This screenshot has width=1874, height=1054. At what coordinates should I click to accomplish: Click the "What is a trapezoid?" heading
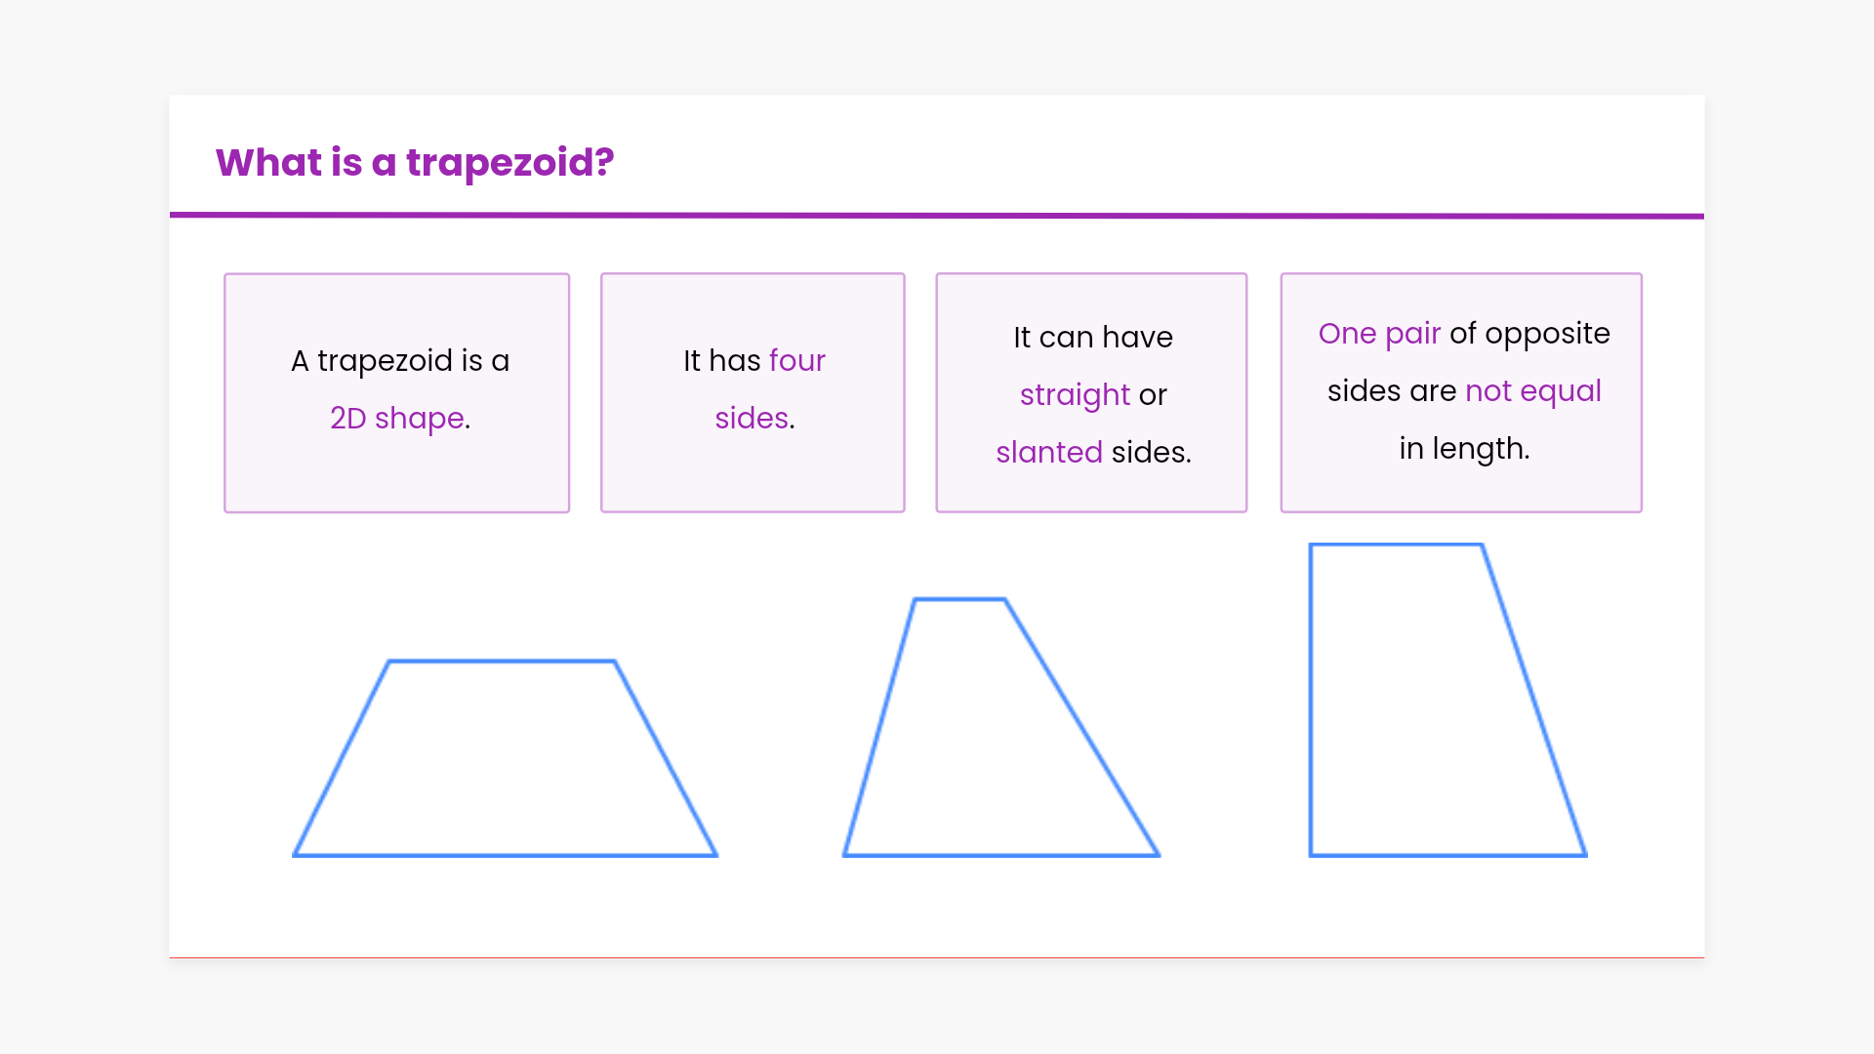415,162
